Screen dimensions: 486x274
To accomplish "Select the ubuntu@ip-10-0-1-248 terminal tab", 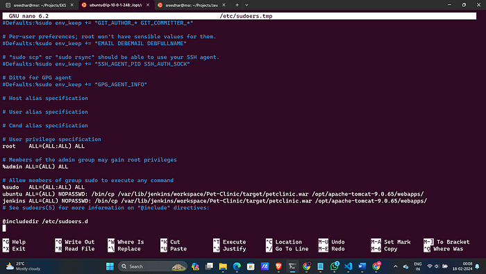I will (x=115, y=5).
